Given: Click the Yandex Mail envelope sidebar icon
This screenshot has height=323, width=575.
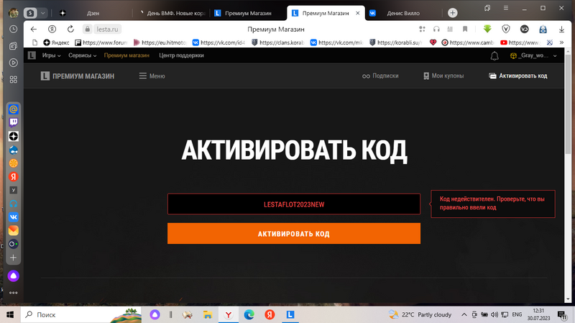Looking at the screenshot, I should click(14, 230).
